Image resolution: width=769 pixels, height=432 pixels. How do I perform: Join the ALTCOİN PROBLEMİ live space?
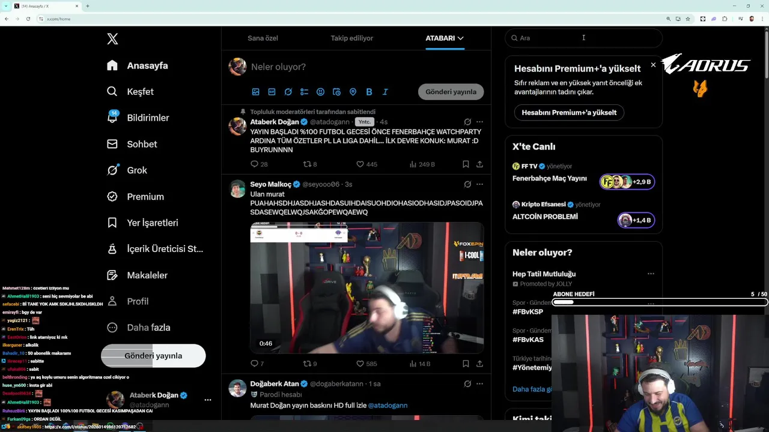(x=636, y=220)
